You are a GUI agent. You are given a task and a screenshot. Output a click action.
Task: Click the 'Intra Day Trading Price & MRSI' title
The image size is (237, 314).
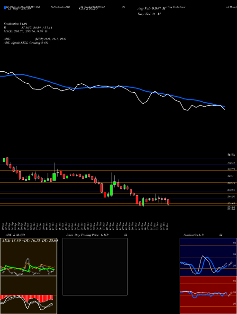coord(97,235)
